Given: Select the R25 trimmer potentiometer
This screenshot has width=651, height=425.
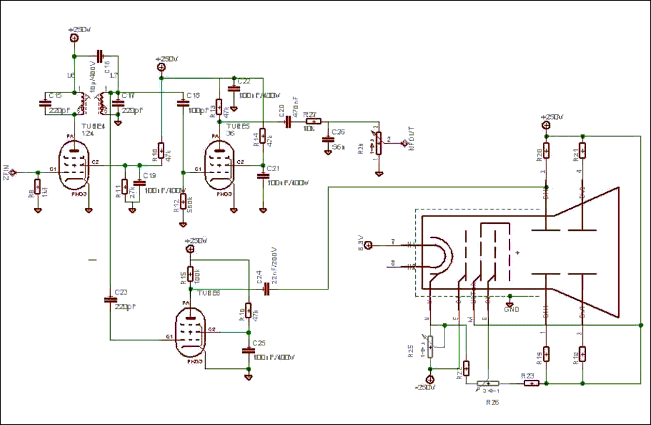Looking at the screenshot, I should 431,347.
